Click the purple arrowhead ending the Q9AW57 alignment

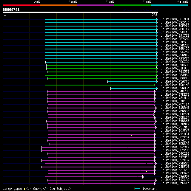coord(143,177)
